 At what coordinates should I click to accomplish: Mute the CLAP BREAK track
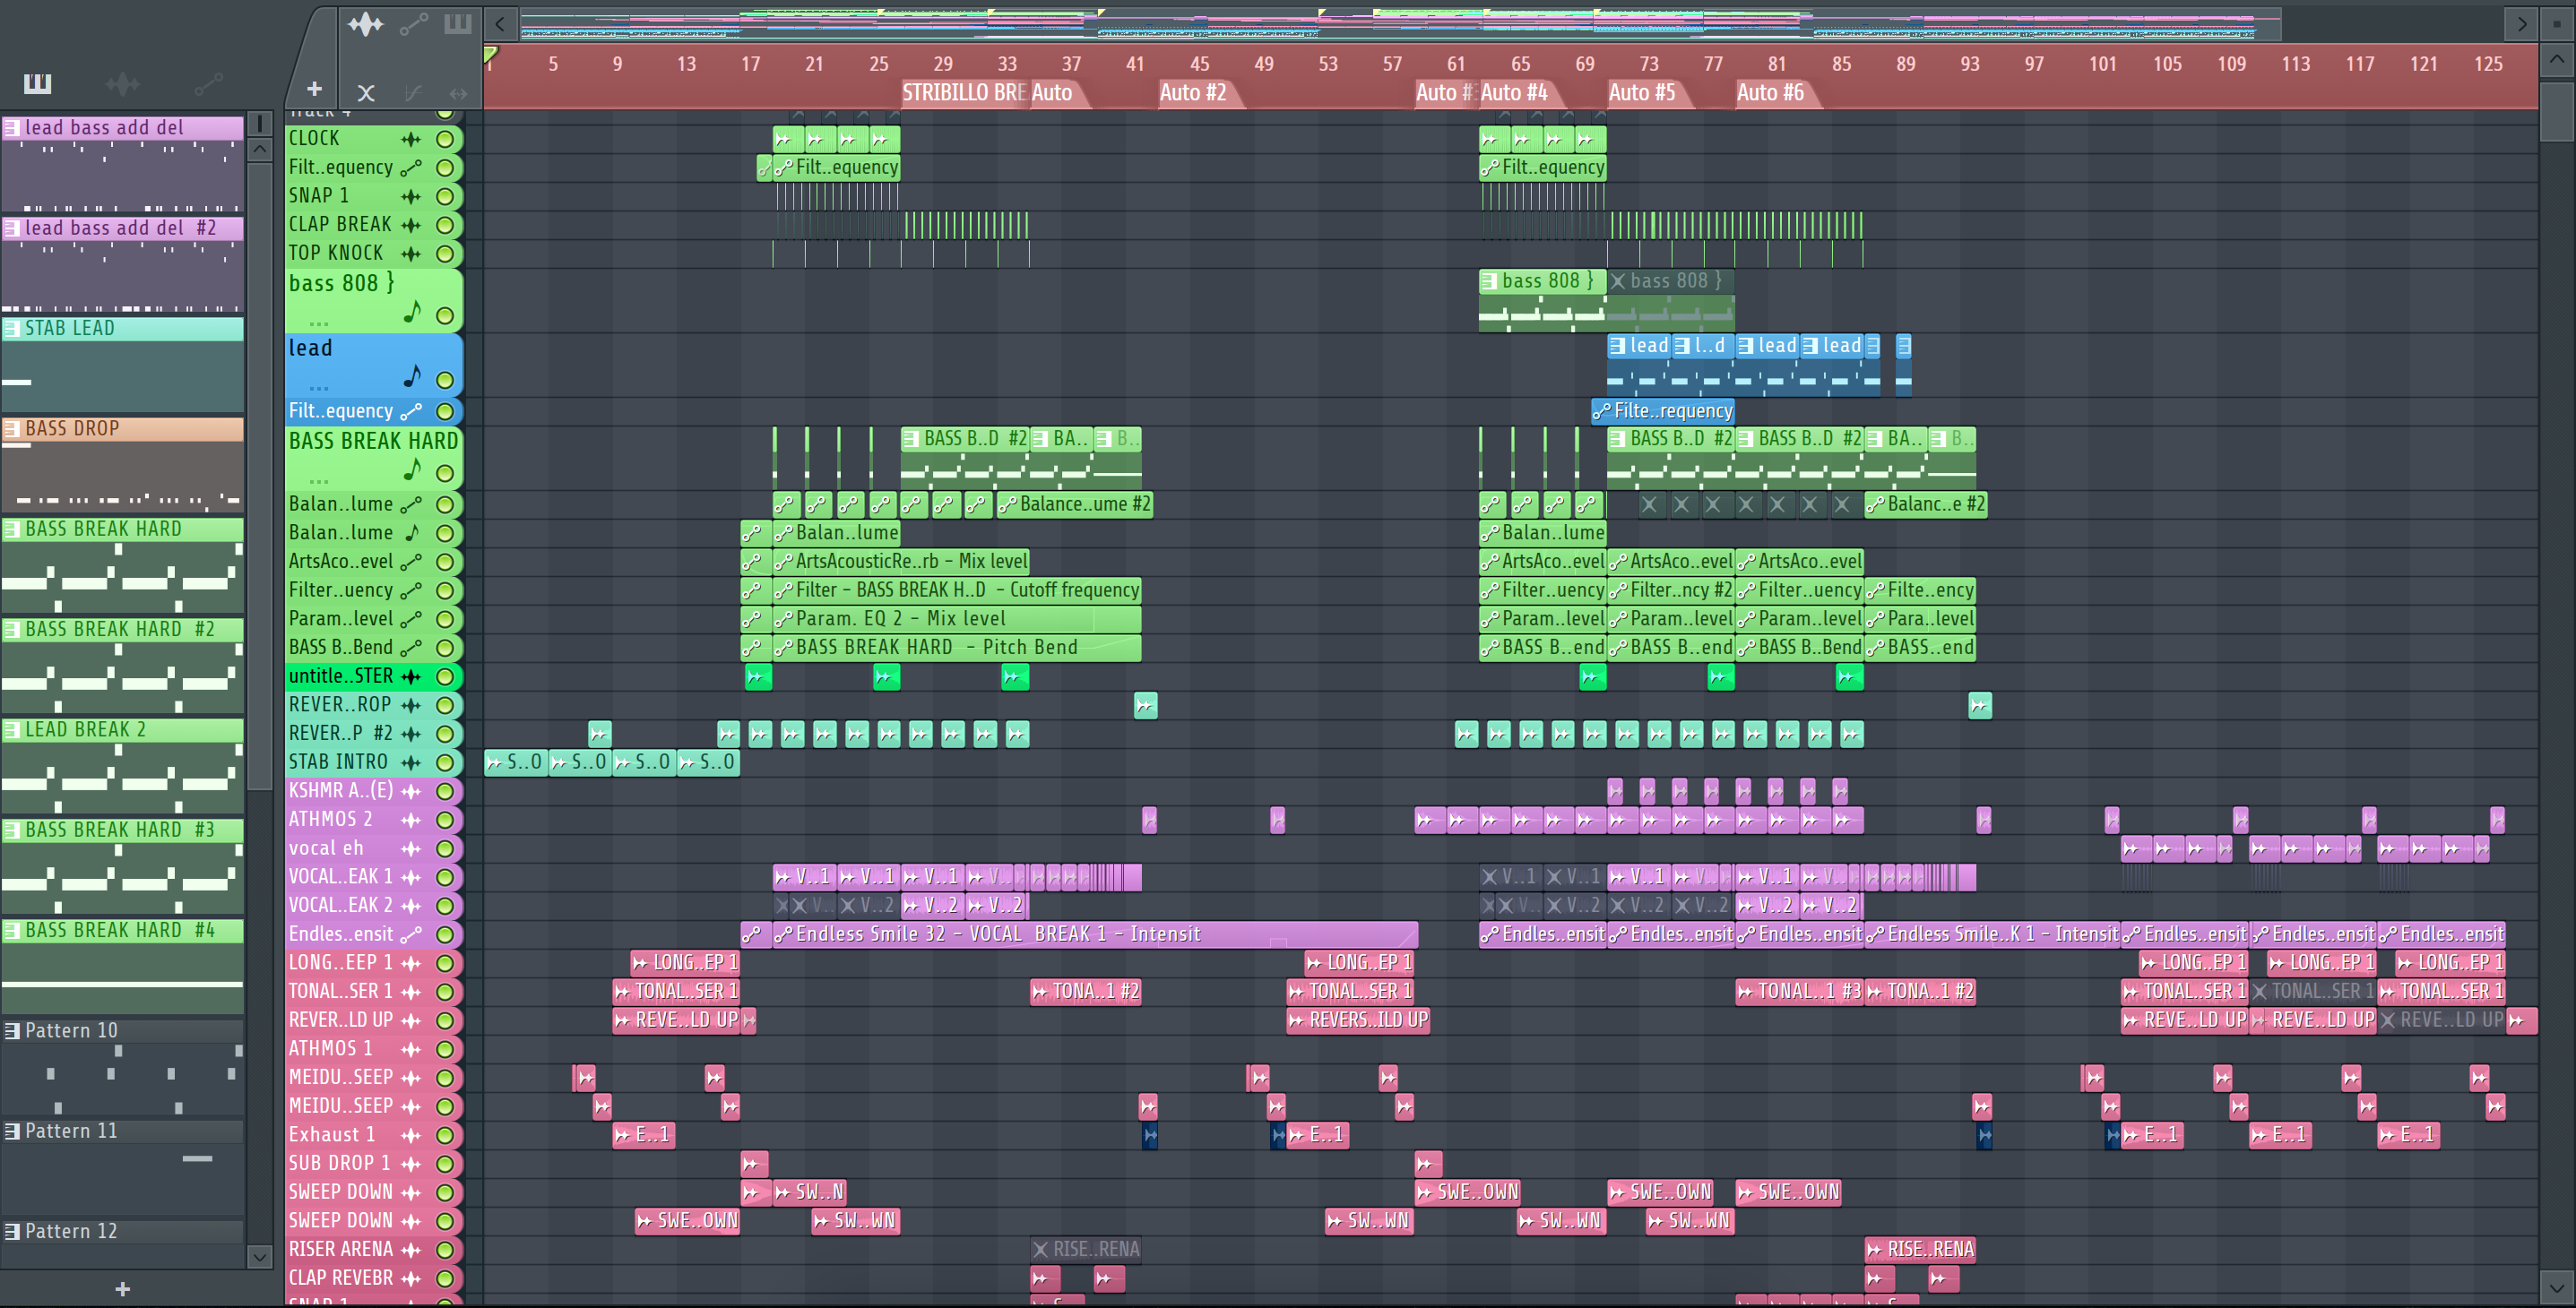445,225
